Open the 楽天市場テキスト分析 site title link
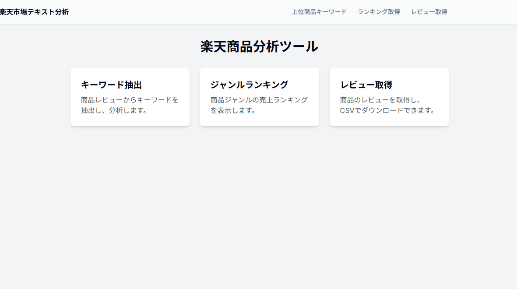This screenshot has height=289, width=517. point(34,12)
